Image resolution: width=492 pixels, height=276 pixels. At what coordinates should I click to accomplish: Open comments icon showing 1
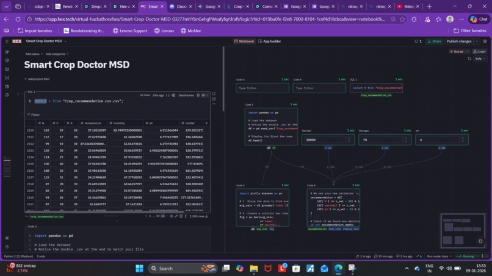418,41
